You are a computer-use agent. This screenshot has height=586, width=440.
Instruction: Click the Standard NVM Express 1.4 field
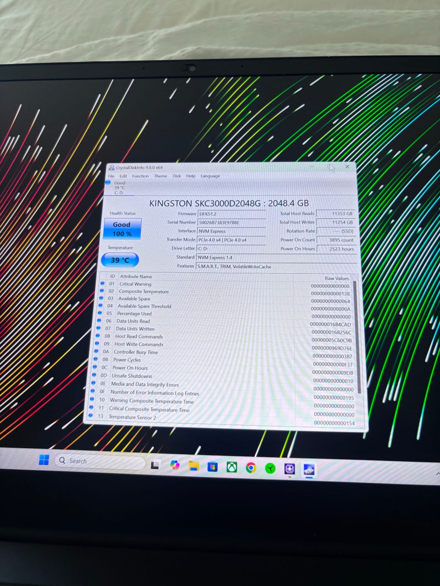276,257
